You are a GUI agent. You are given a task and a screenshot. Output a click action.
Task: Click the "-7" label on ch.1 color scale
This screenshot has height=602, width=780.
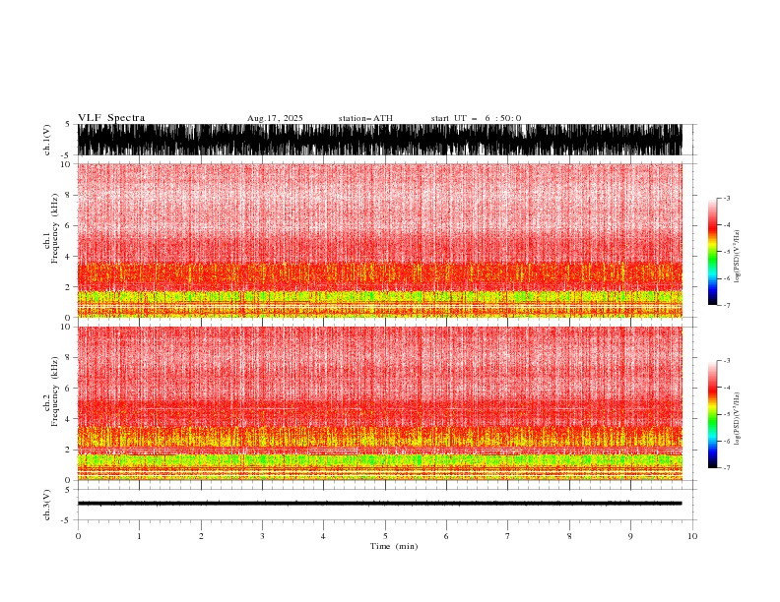[x=727, y=305]
